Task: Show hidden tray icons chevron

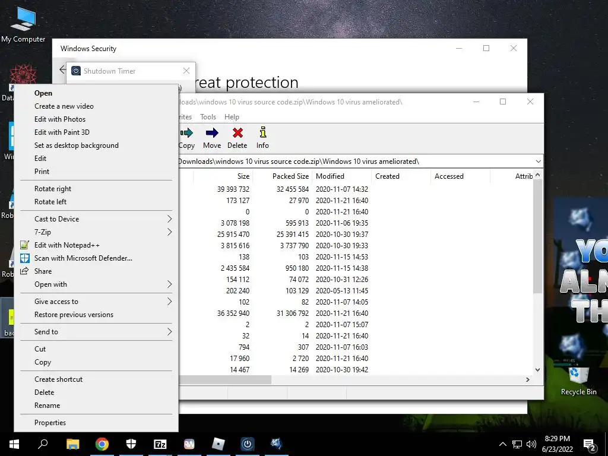Action: pos(502,444)
